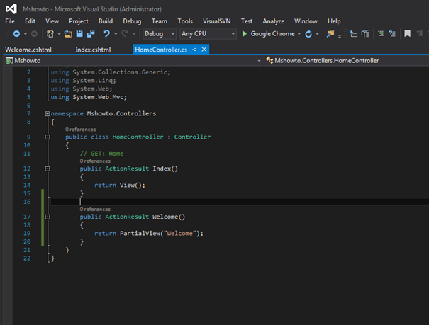Screen dimensions: 429x325
Task: Collapse the Welcome() method block
Action: point(48,217)
